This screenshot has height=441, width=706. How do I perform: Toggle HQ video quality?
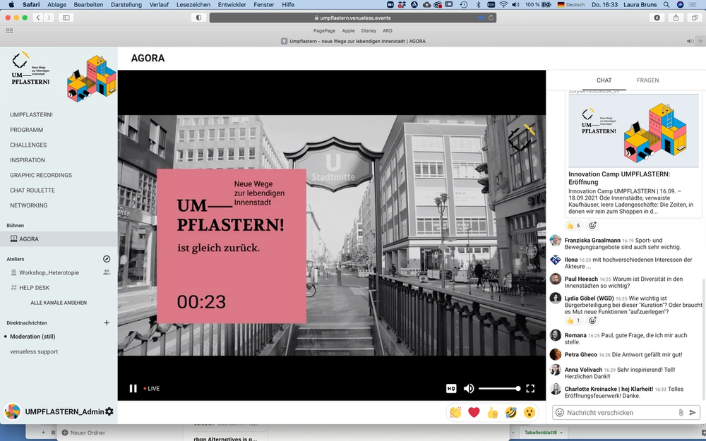click(450, 388)
